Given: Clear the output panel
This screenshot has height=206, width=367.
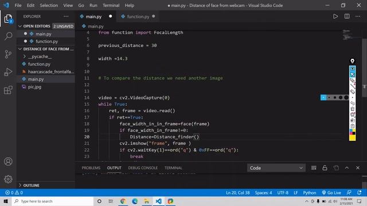Looking at the screenshot, I should 314,168.
